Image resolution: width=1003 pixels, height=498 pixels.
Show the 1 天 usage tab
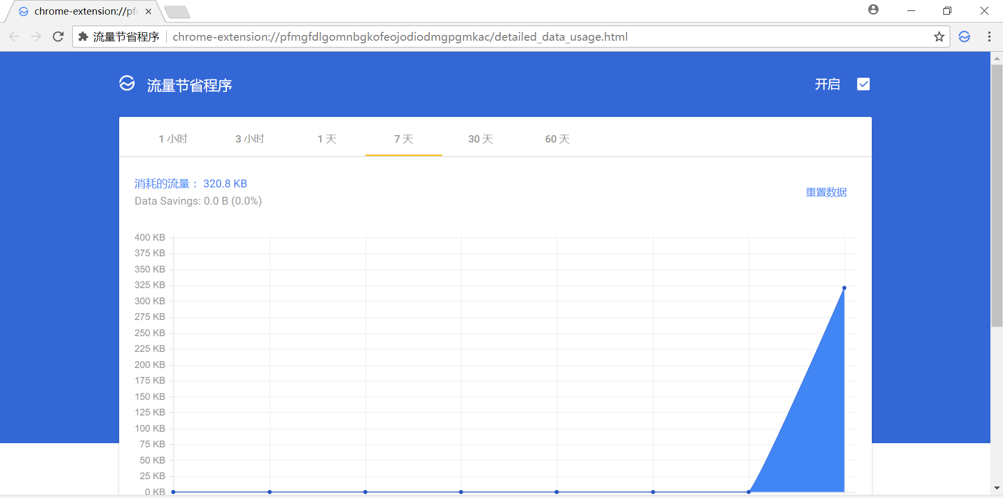[x=327, y=139]
